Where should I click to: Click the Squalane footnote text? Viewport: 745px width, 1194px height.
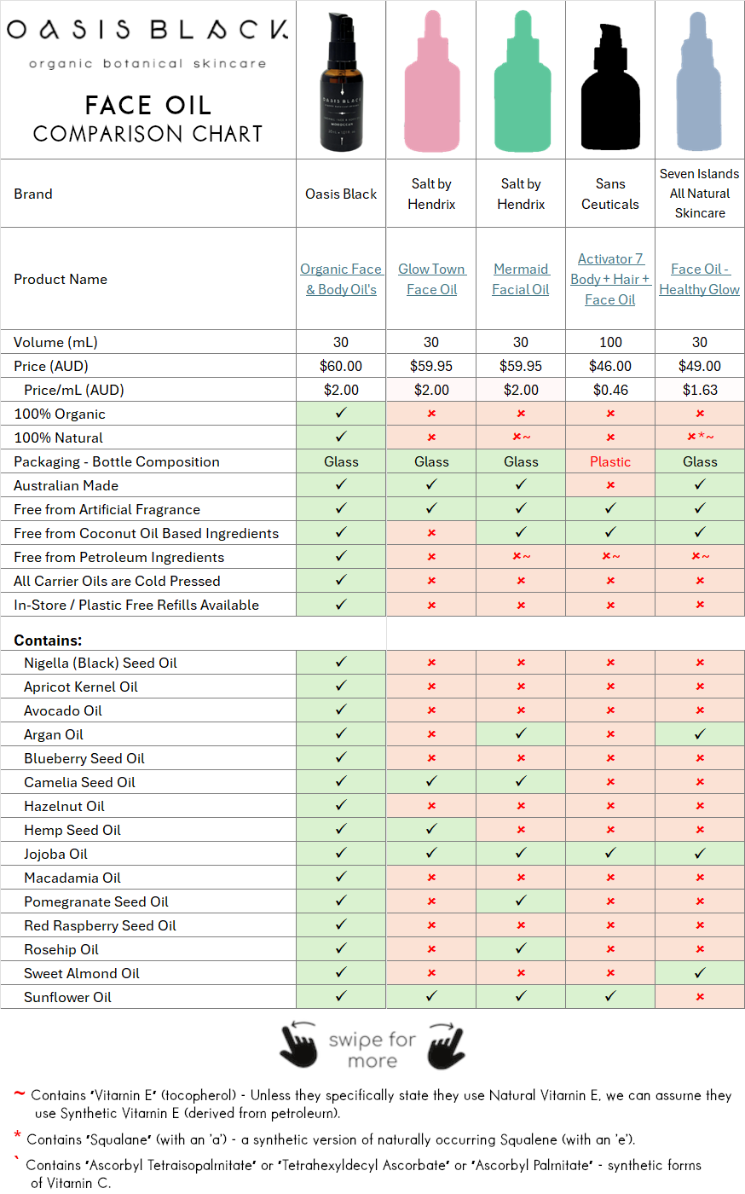331,1139
